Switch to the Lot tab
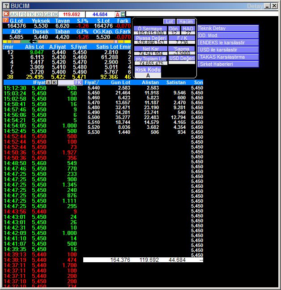281x290 pixels. [169, 21]
